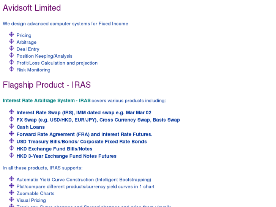
Task: Click Automatic Yield Curve Construction item
Action: 84,180
